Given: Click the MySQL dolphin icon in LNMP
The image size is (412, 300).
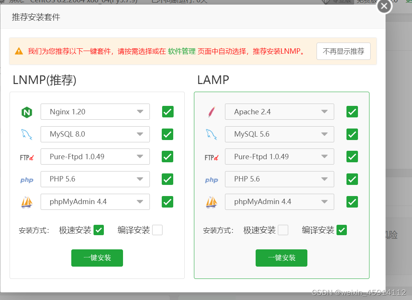Looking at the screenshot, I should 26,134.
